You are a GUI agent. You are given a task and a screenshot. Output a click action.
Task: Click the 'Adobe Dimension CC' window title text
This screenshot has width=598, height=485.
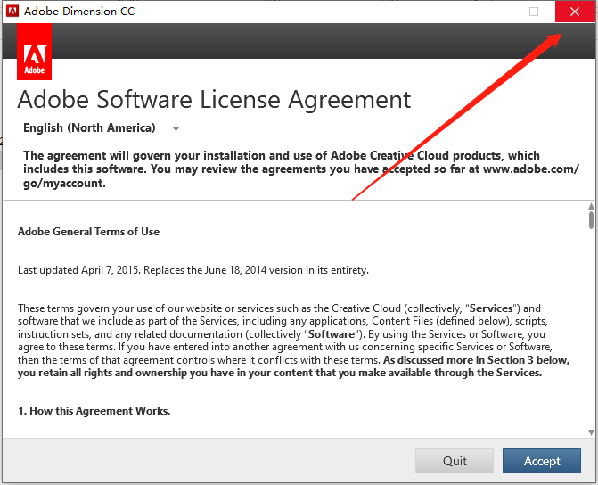(79, 12)
